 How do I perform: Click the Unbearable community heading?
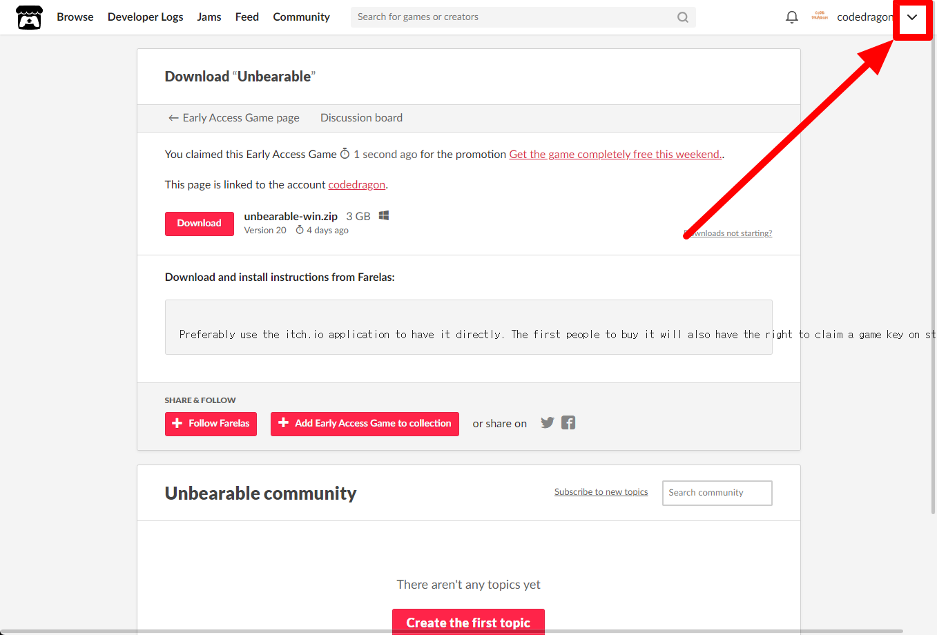(x=260, y=494)
